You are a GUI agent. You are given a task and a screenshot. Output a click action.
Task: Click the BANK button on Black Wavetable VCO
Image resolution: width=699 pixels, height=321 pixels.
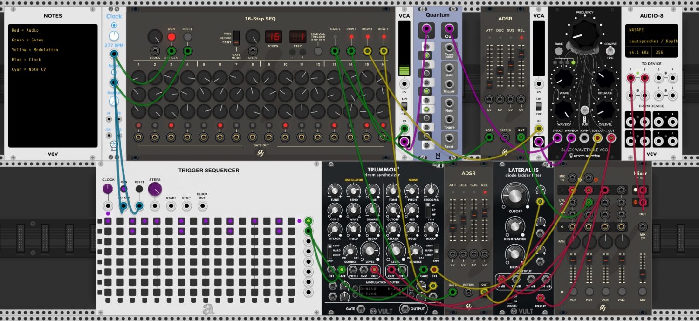pyautogui.click(x=559, y=51)
